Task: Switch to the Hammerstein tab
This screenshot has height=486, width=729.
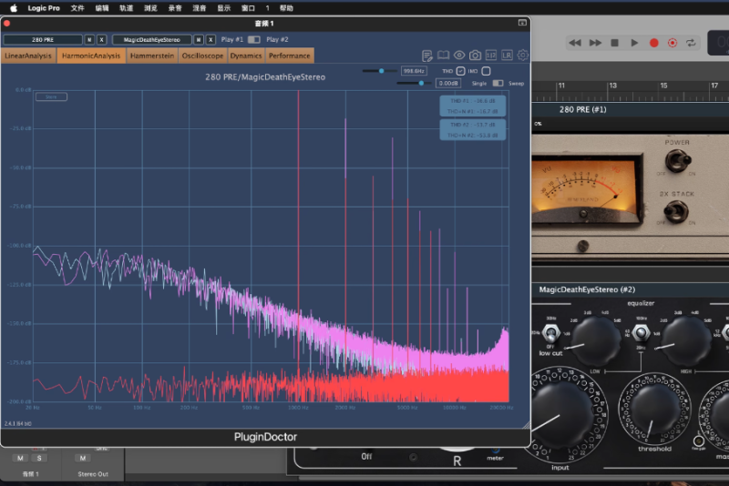Action: click(x=152, y=56)
